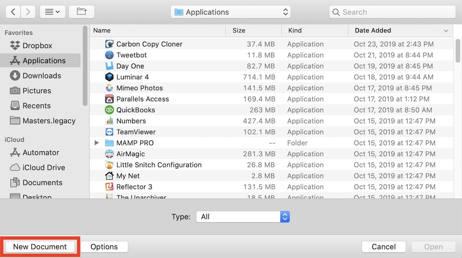The image size is (462, 258).
Task: Click the Carbon Copy Cloner app icon
Action: (x=109, y=44)
